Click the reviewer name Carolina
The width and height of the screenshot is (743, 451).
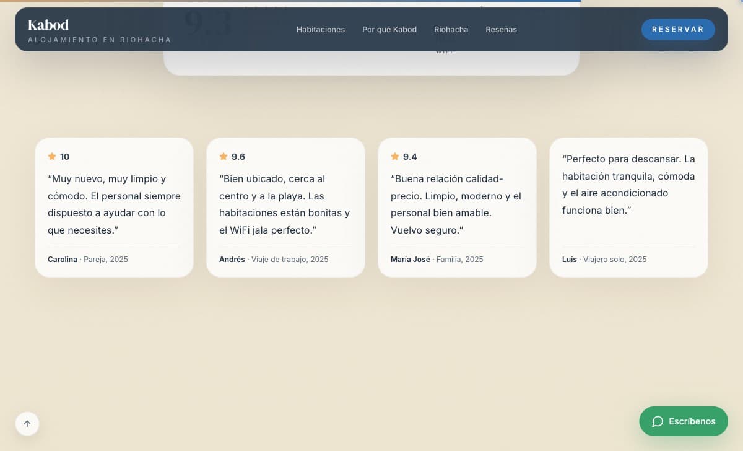pyautogui.click(x=63, y=260)
